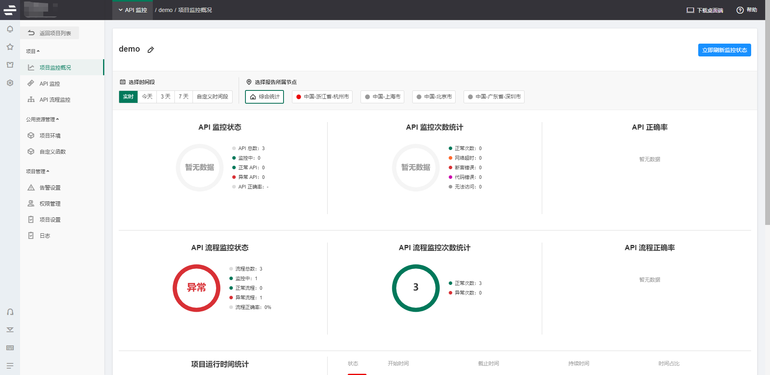Viewport: 770px width, 375px height.
Task: Click the pencil icon to rename demo
Action: pos(151,50)
